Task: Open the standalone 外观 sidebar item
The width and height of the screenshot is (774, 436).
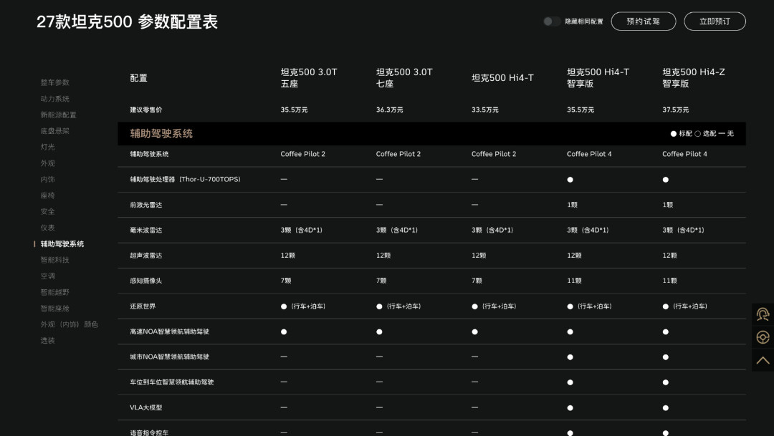Action: [48, 163]
